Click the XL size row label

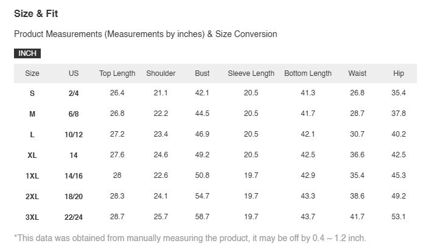(x=32, y=155)
